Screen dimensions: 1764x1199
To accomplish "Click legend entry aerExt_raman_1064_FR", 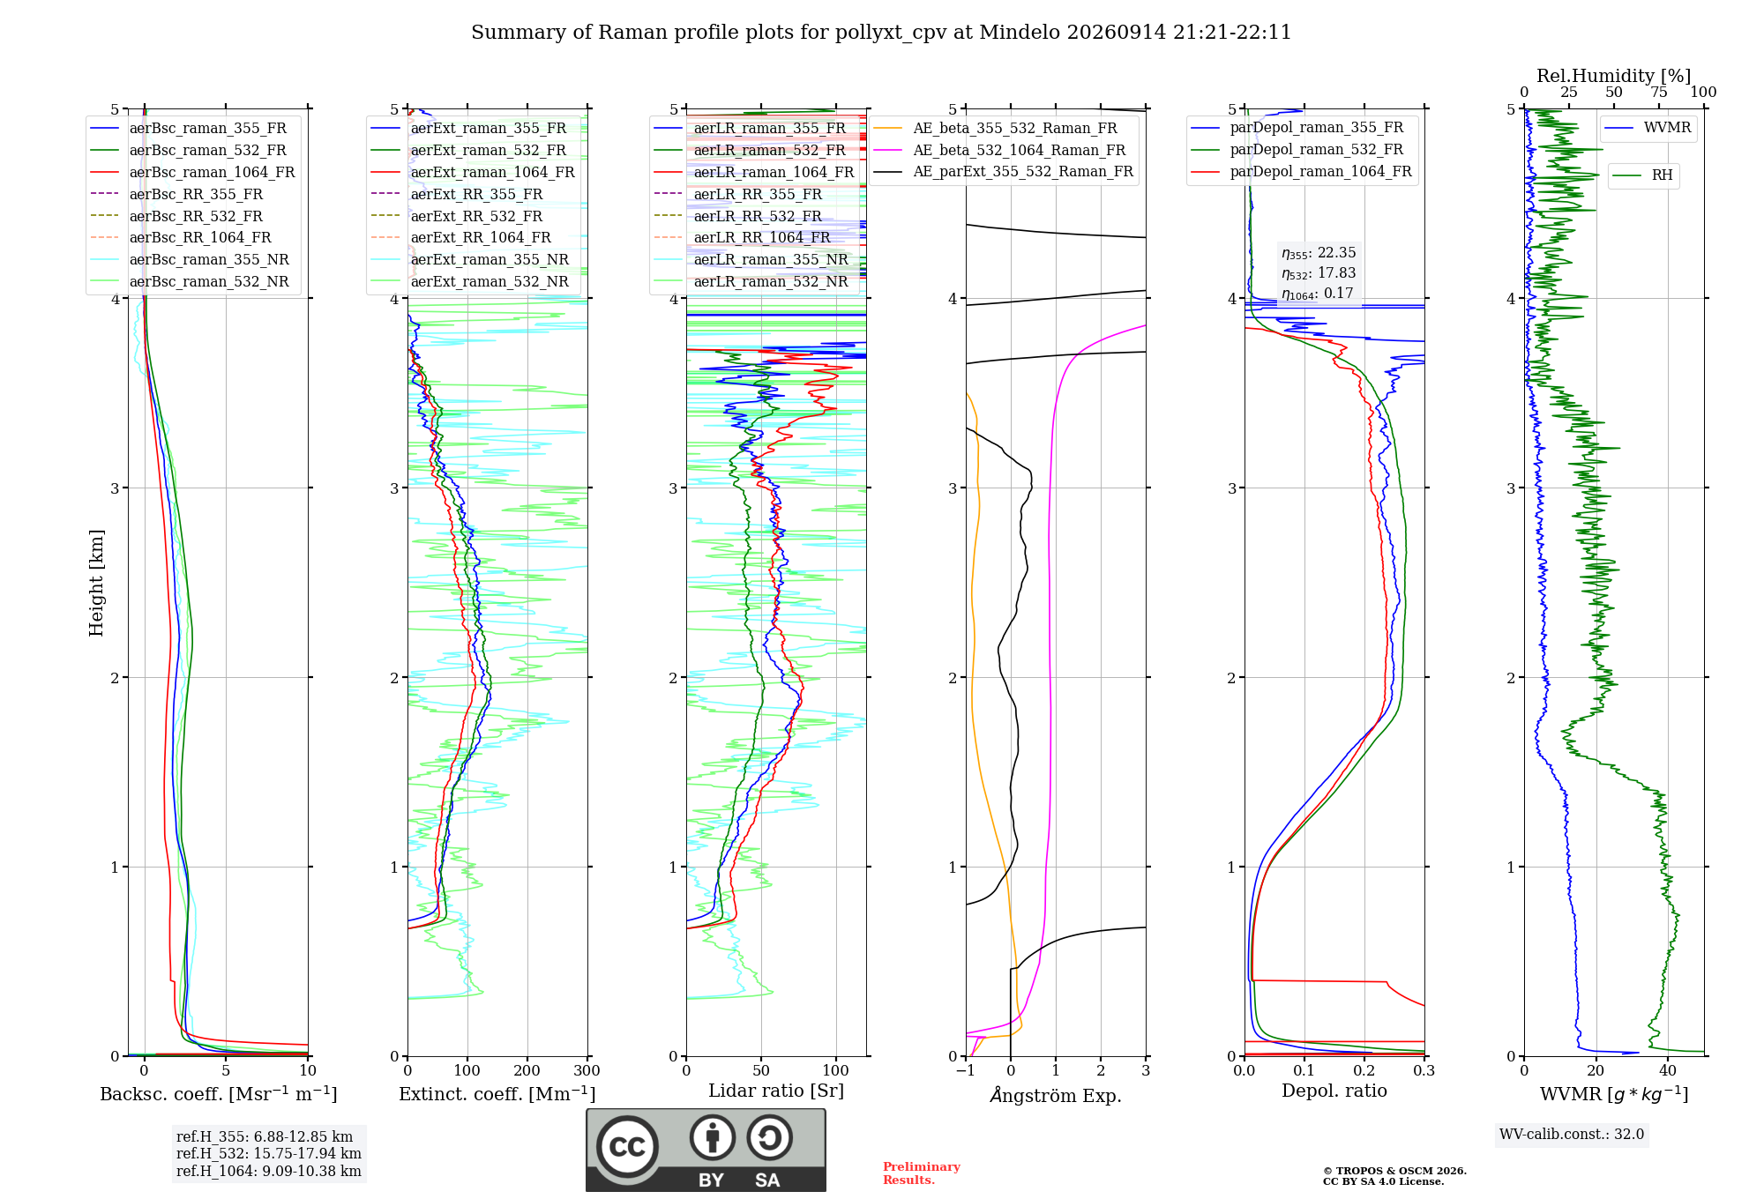I will coord(473,173).
